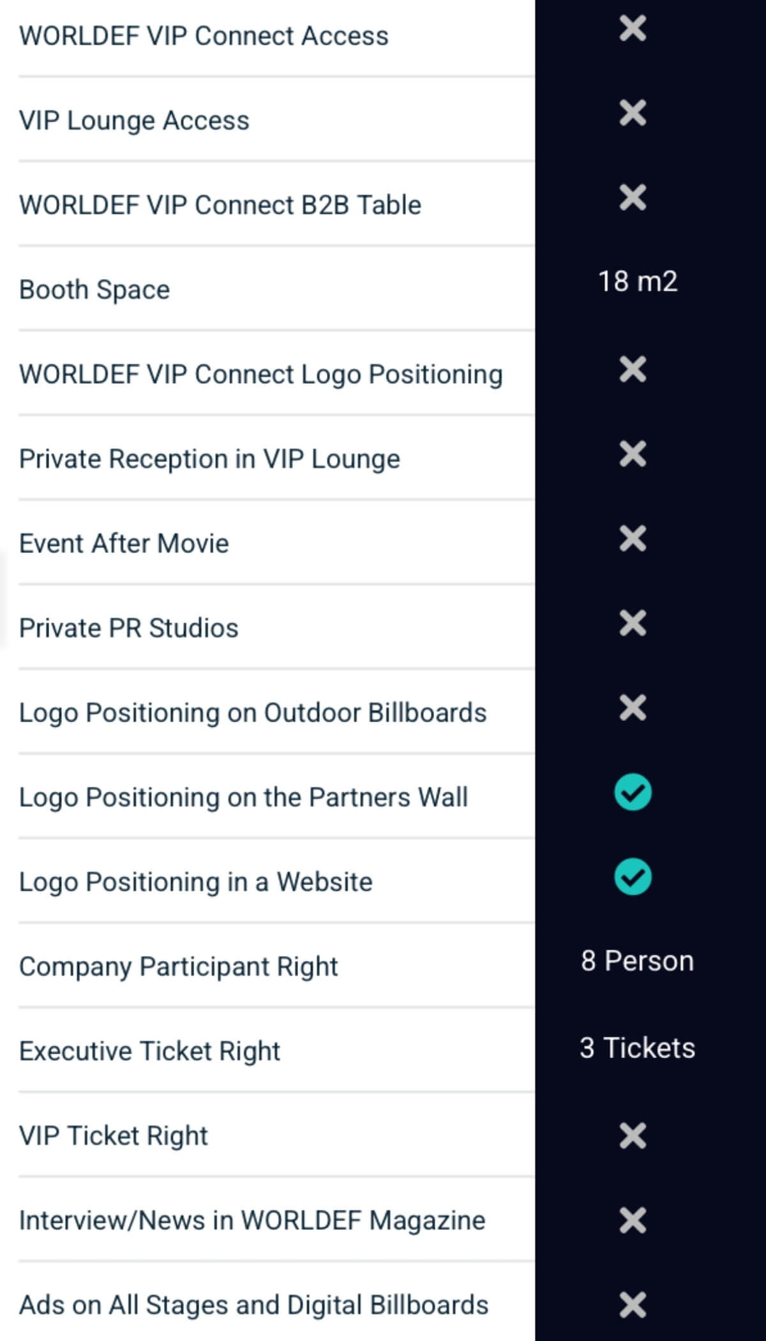766x1341 pixels.
Task: Click the X icon beside VIP Ticket Right
Action: (633, 1135)
